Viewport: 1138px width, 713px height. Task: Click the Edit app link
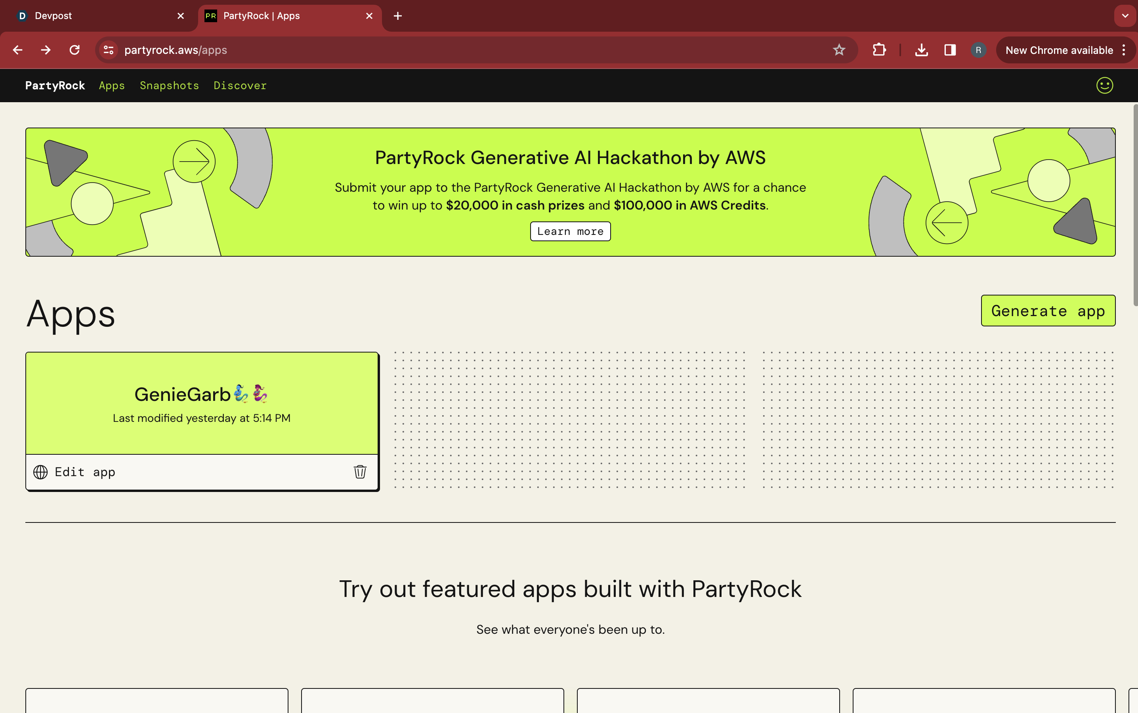point(85,471)
